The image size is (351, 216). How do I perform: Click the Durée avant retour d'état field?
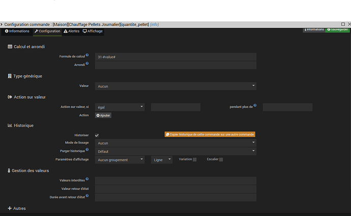point(175,197)
